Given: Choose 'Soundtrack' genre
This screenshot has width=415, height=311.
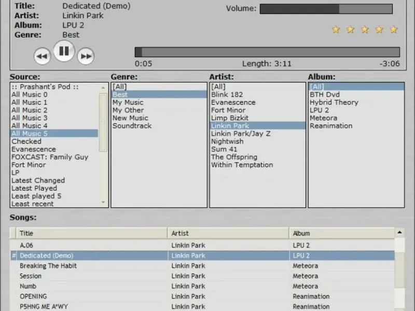Looking at the screenshot, I should (x=159, y=125).
